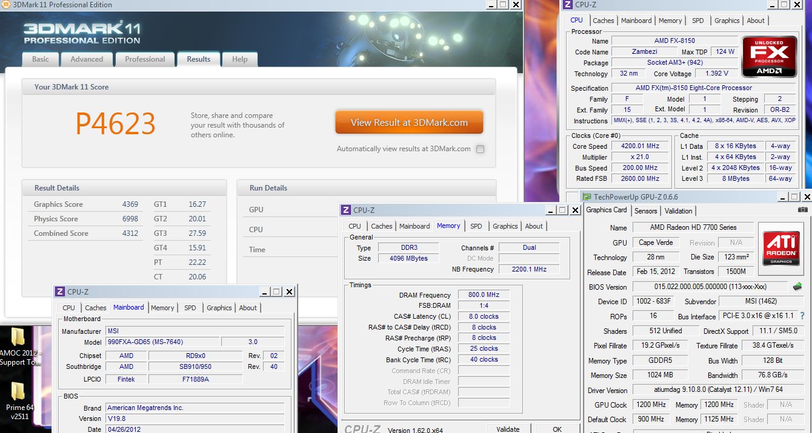Open the Professional tab in 3DMark 11
The image size is (812, 433).
(145, 59)
